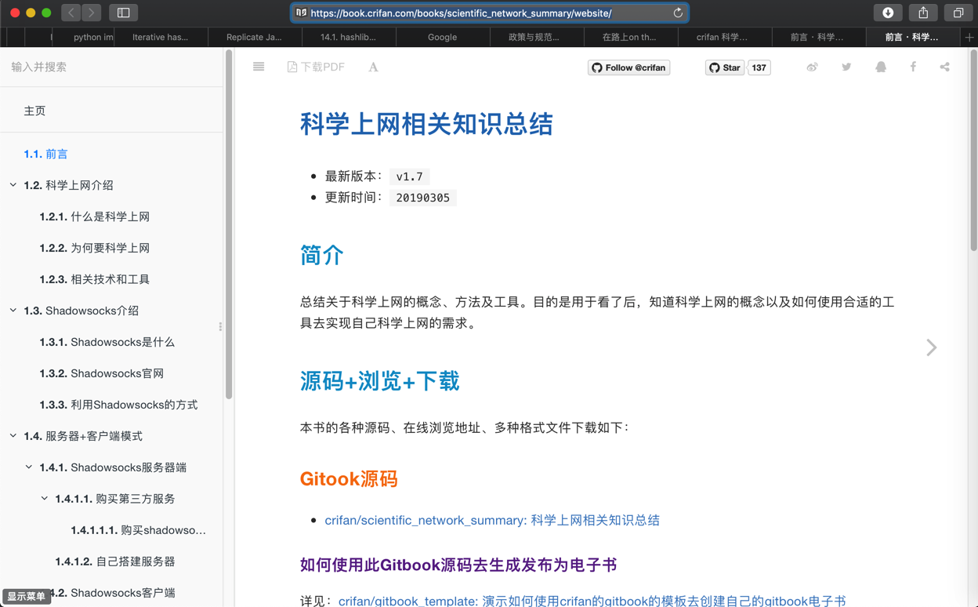The height and width of the screenshot is (607, 978).
Task: Switch to 政策与规范... tab
Action: point(537,37)
